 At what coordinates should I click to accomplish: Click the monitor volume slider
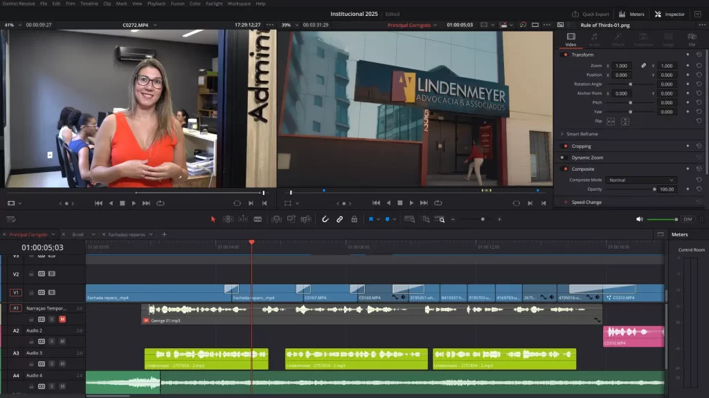coord(663,219)
